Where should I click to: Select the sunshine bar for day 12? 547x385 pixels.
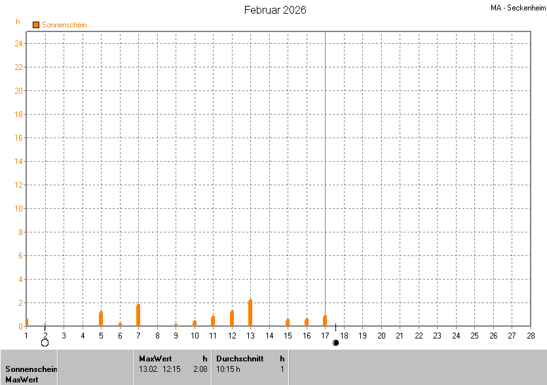[x=232, y=318]
